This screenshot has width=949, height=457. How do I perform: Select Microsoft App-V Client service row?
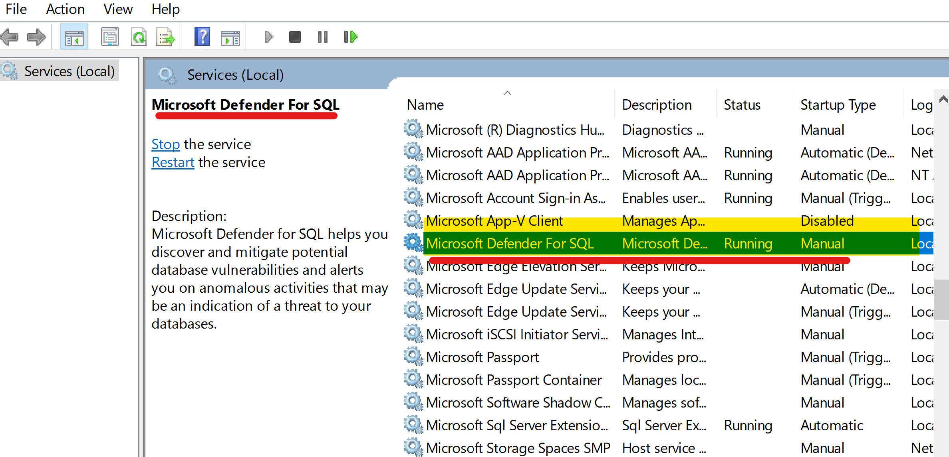[668, 221]
